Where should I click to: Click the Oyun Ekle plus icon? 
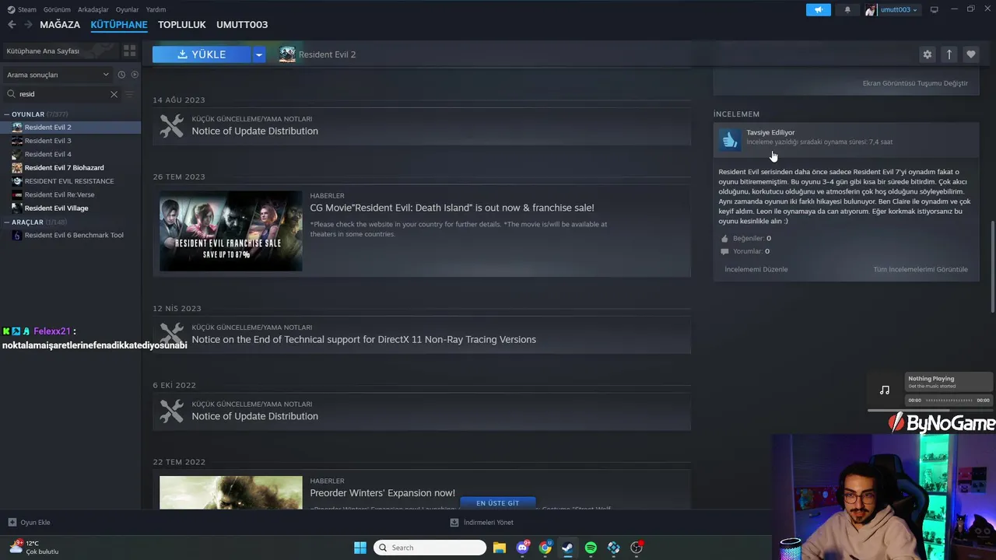tap(12, 523)
